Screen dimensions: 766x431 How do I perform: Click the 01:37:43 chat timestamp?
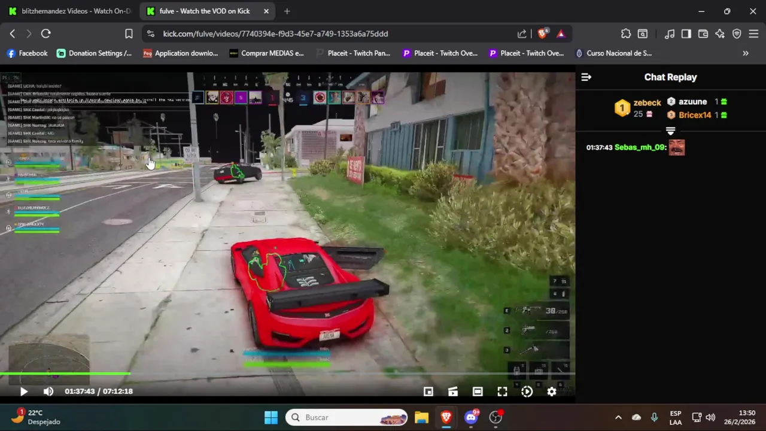click(599, 147)
